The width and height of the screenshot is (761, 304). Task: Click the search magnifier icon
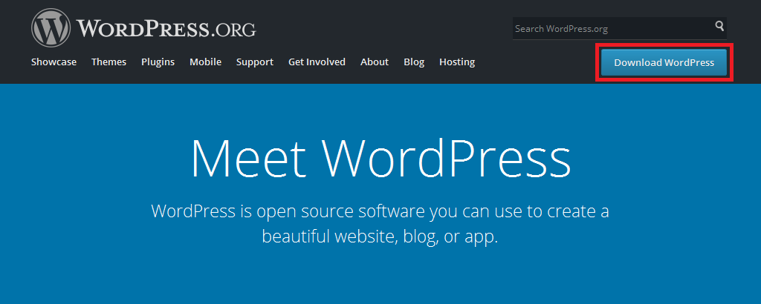pyautogui.click(x=719, y=26)
